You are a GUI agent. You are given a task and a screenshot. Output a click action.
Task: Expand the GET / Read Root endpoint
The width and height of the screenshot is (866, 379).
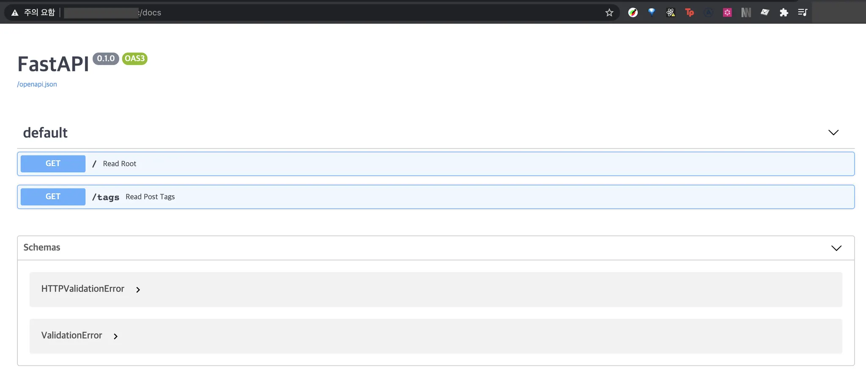[x=436, y=164]
